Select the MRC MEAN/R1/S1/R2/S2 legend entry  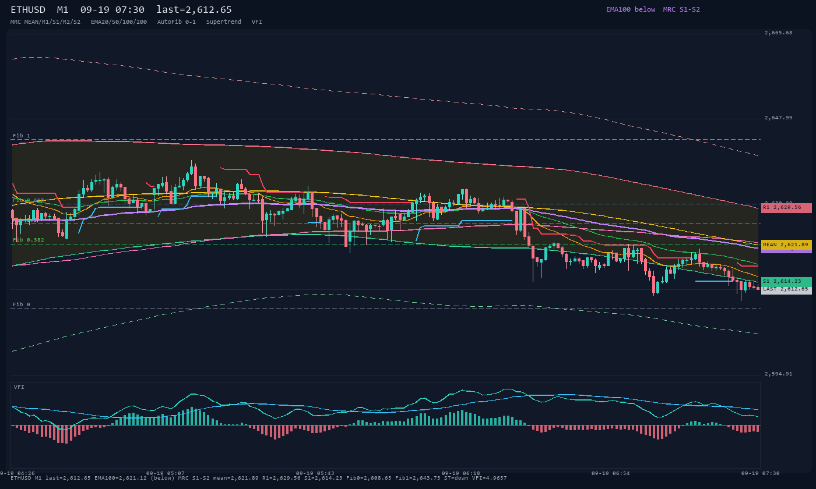45,22
